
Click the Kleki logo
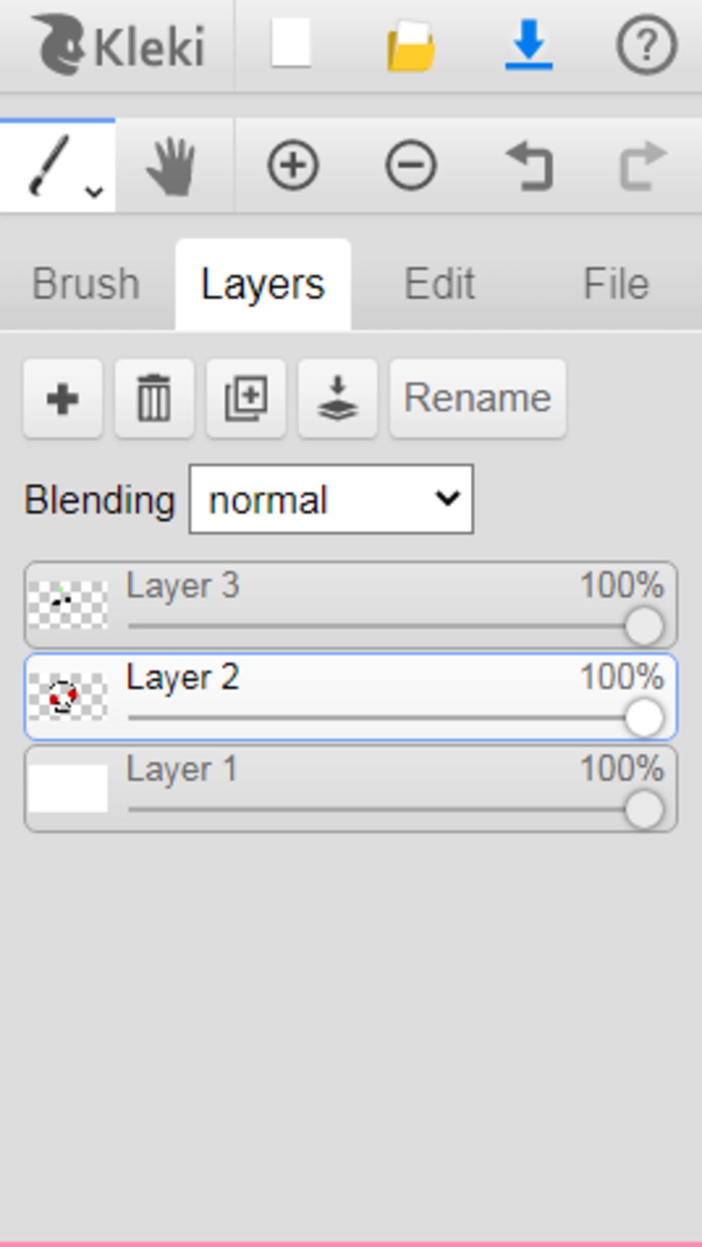[x=119, y=45]
